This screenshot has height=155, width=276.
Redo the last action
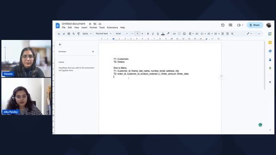[x=64, y=34]
